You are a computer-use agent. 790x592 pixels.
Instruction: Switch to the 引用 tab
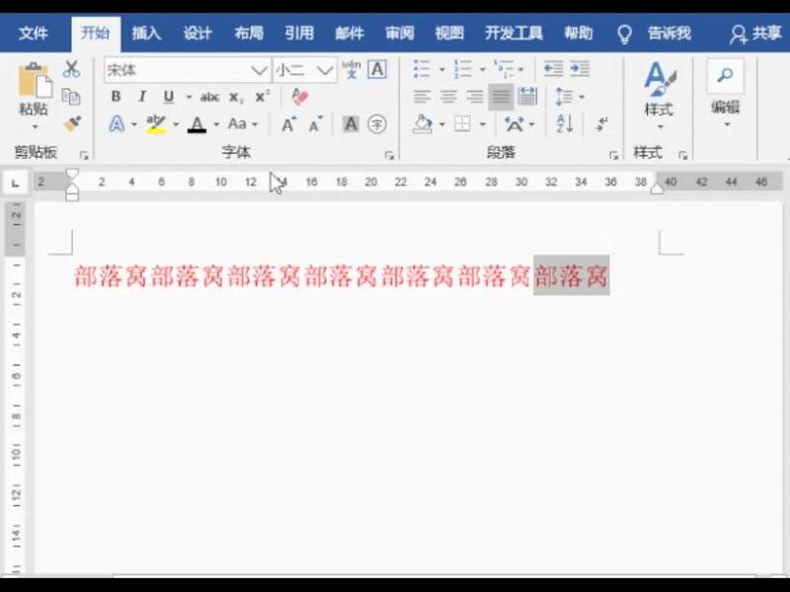(x=299, y=34)
